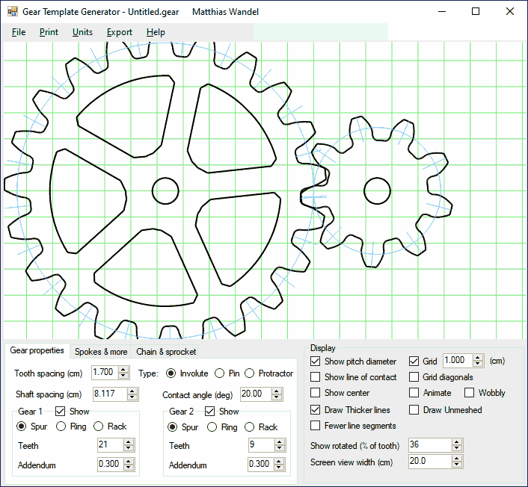Uncheck Show for Gear 2
The height and width of the screenshot is (487, 528).
click(x=209, y=412)
